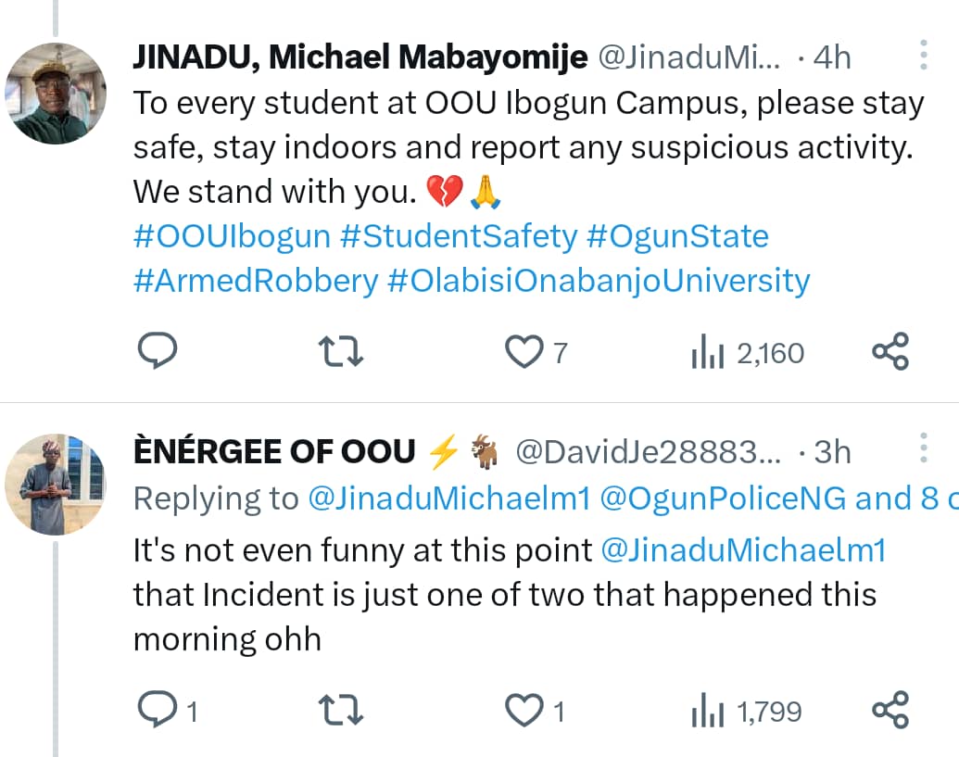
Task: Open the more options menu on Jinadu's tweet
Action: click(923, 56)
